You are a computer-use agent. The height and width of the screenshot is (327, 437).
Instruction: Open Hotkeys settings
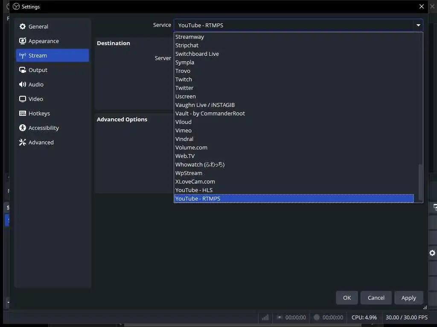click(52, 113)
